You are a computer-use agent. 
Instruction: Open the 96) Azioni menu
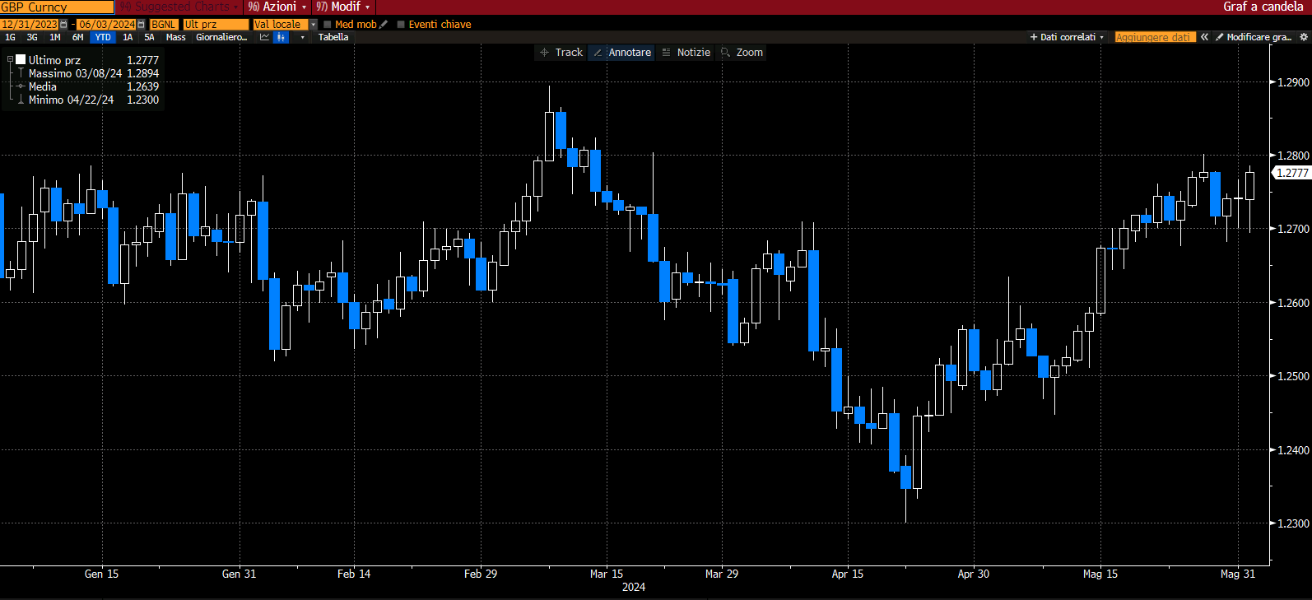point(277,7)
